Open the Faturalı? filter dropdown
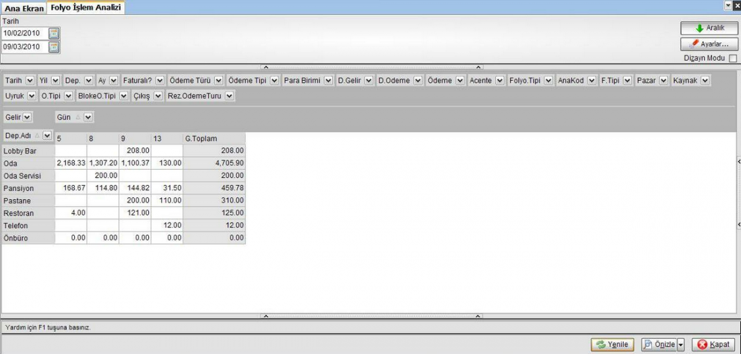 pos(160,81)
